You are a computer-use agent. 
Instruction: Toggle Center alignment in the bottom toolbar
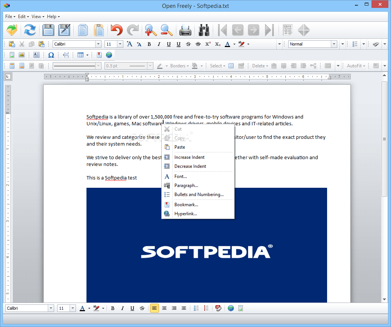(164, 308)
